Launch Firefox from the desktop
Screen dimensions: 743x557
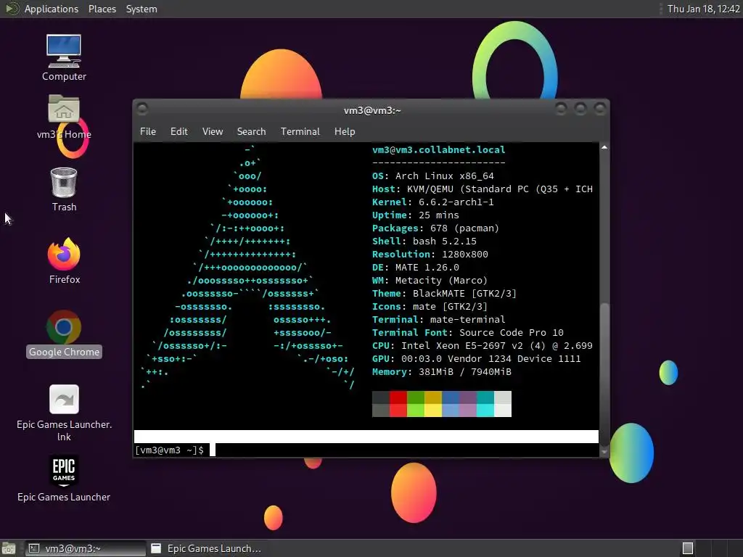(64, 261)
